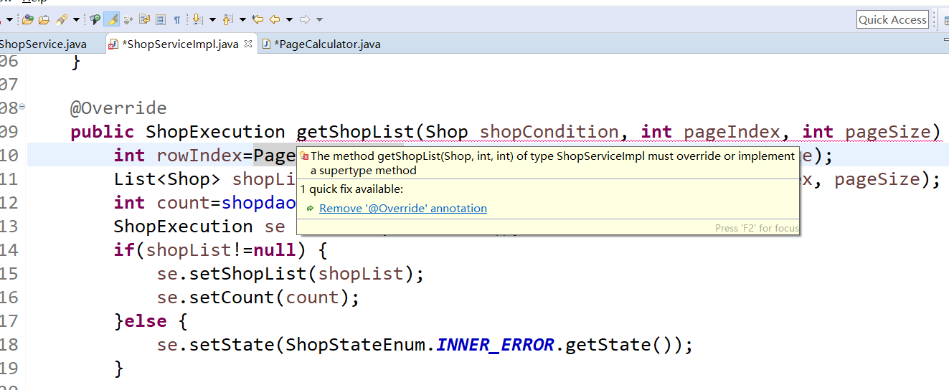
Task: Click the 'Press F2 for focus' hint
Action: [x=757, y=228]
